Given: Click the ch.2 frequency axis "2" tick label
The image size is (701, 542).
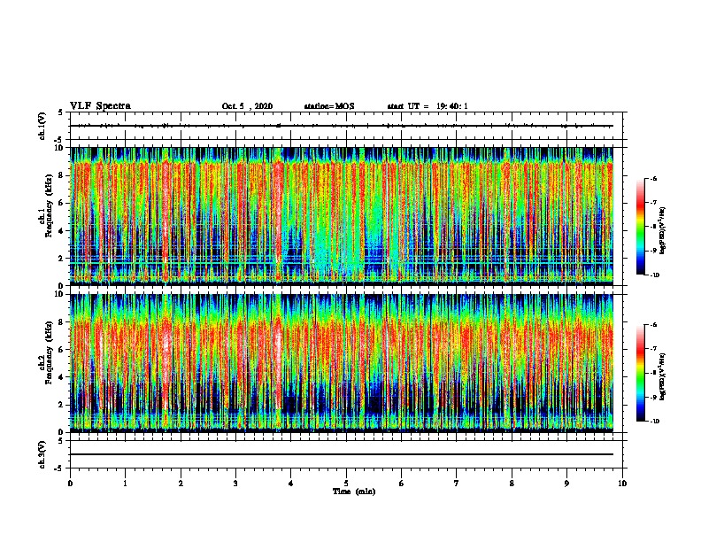Looking at the screenshot, I should click(61, 405).
